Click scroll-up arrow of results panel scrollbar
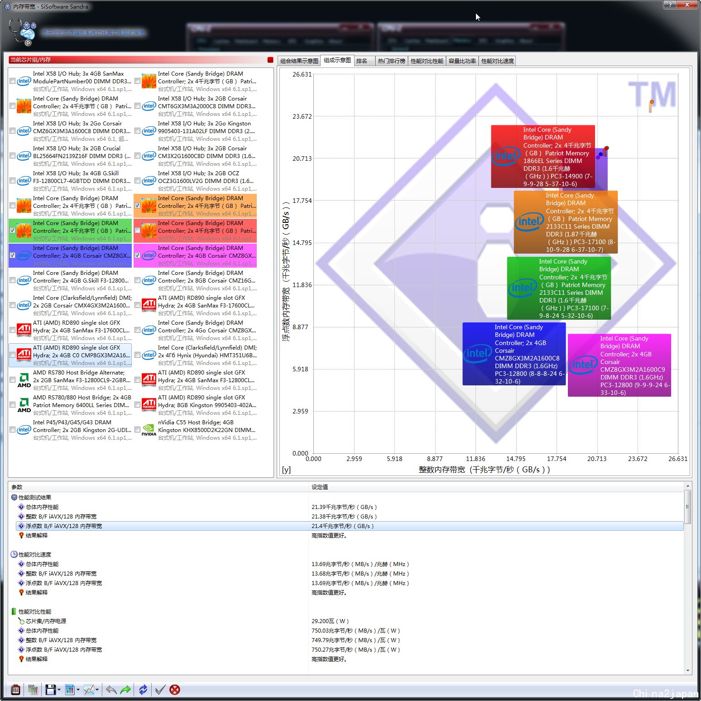 688,486
